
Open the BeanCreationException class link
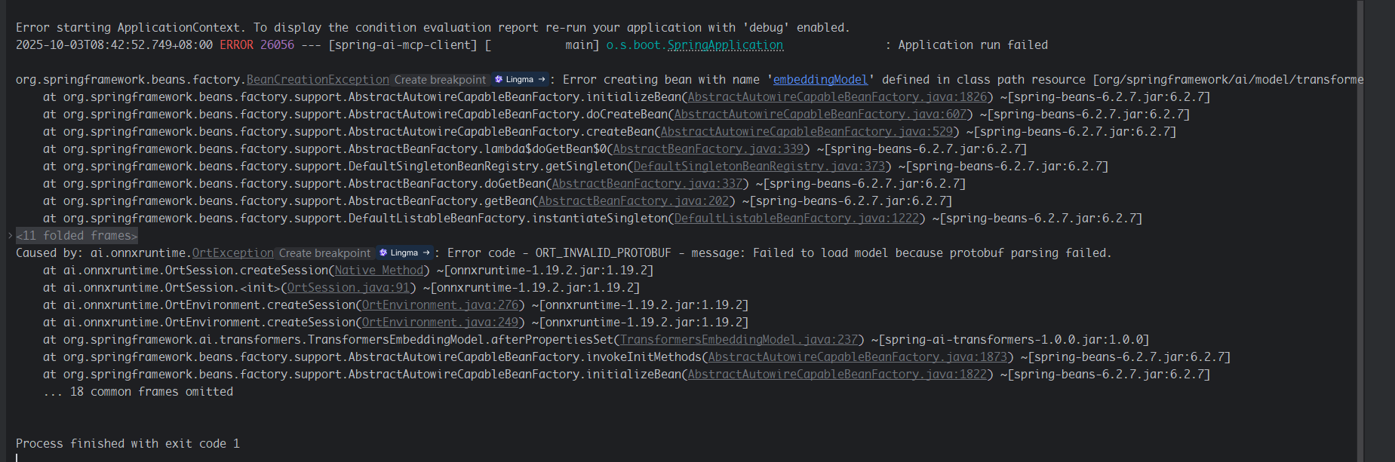[x=318, y=80]
